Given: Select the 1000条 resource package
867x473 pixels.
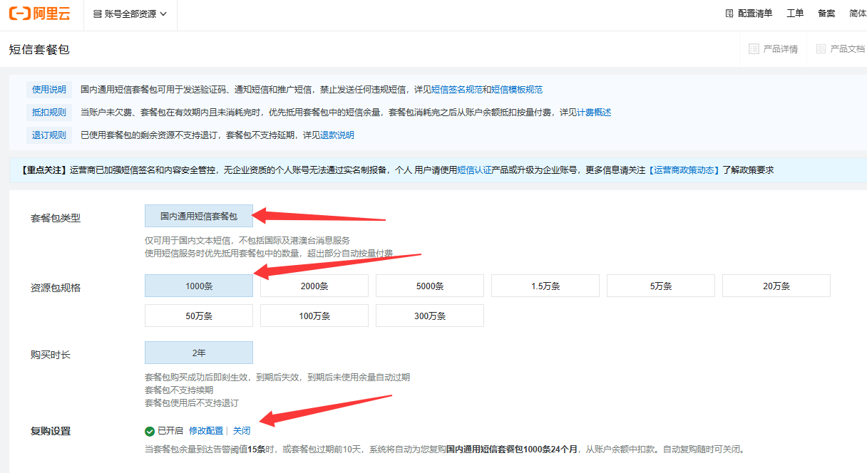Looking at the screenshot, I should click(x=199, y=286).
